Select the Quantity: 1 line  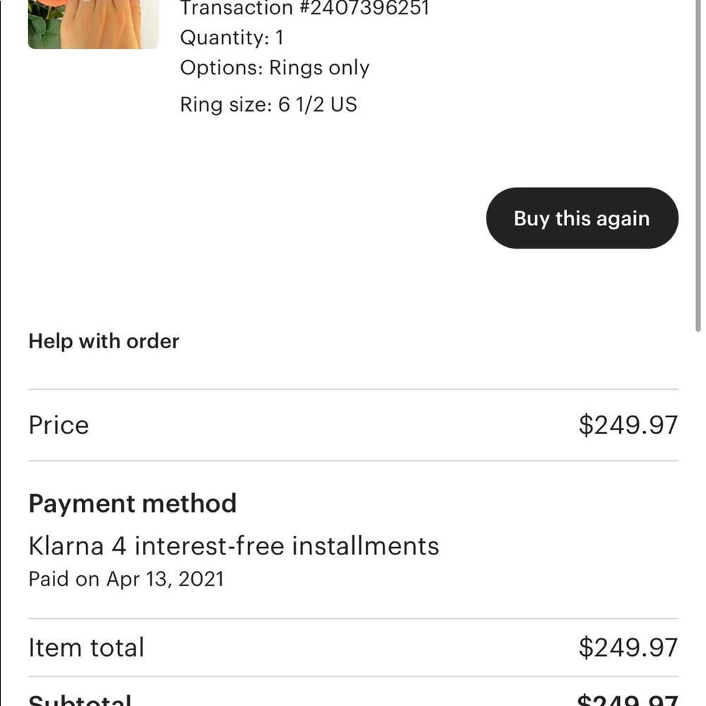(231, 37)
